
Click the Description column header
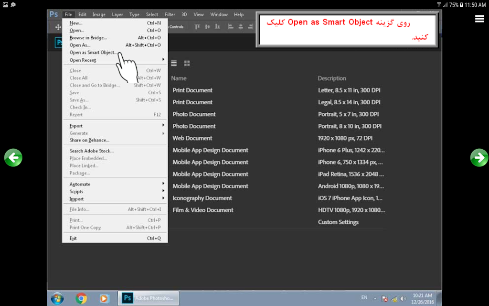click(x=332, y=78)
